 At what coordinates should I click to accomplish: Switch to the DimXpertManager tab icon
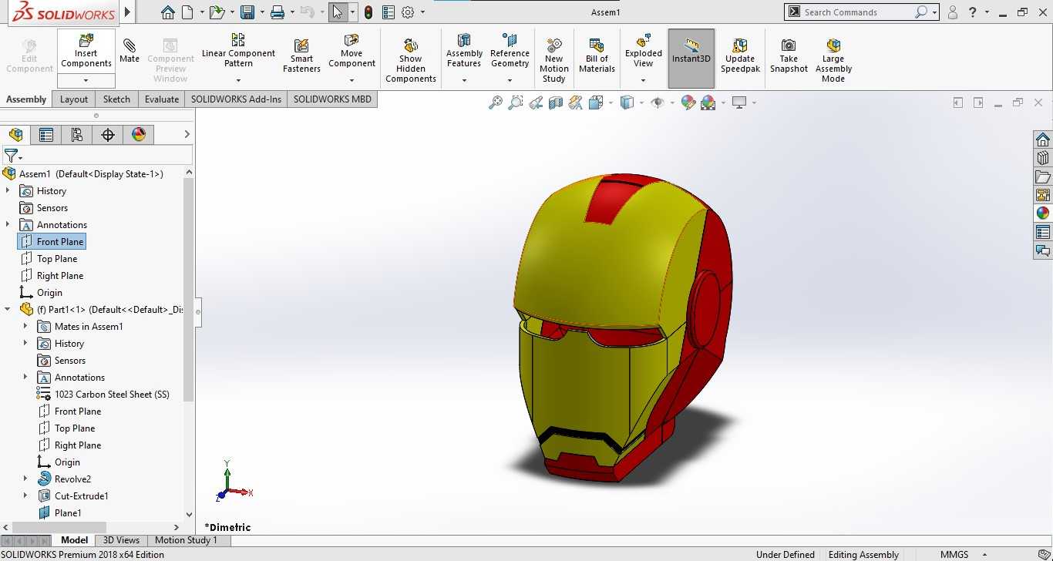tap(108, 135)
